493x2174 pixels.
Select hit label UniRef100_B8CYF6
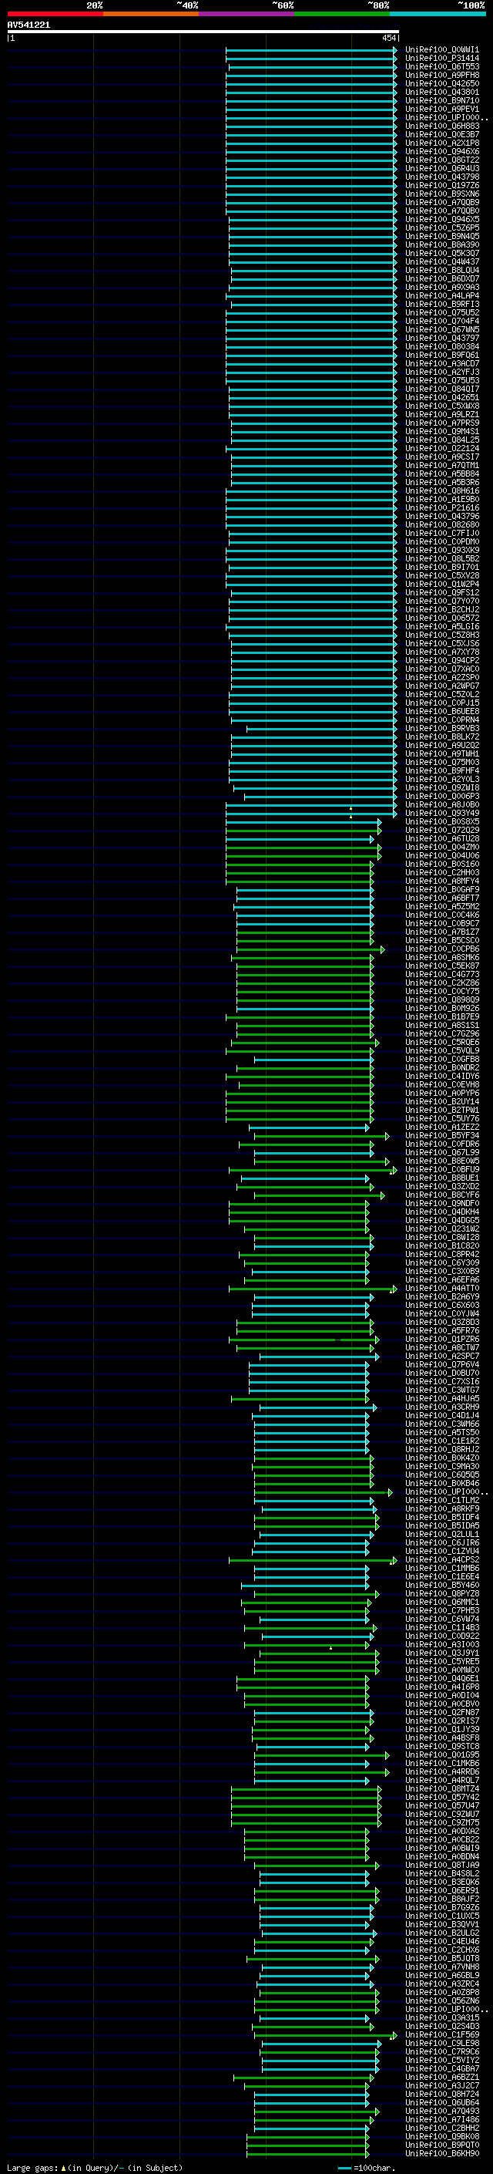pos(441,1196)
